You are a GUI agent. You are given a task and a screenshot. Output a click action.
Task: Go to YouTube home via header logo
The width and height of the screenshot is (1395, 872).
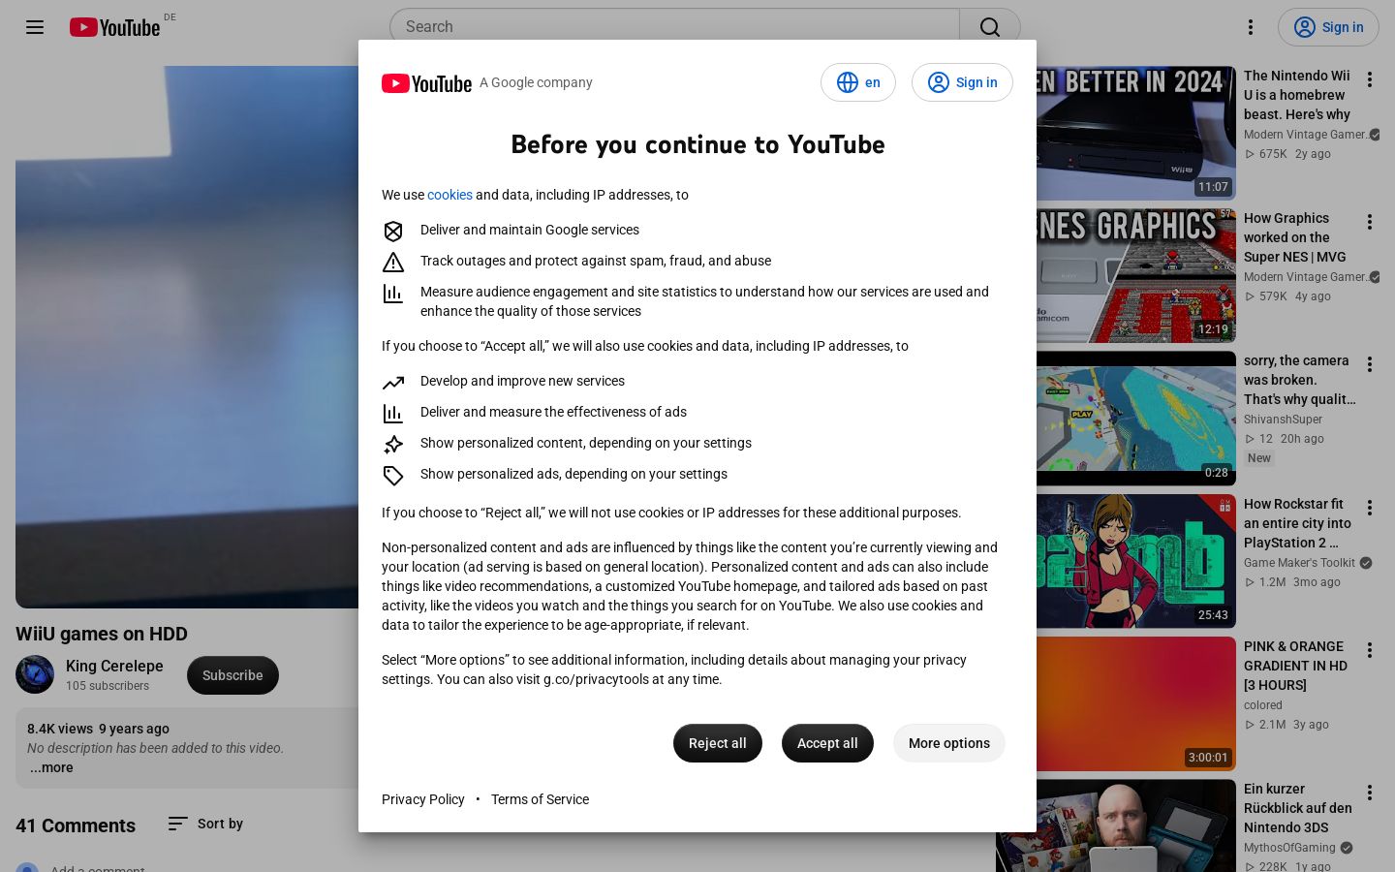[x=114, y=27]
